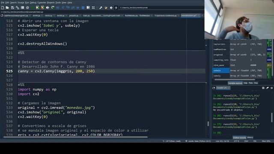Open a file using the folder icon

pos(7,8)
